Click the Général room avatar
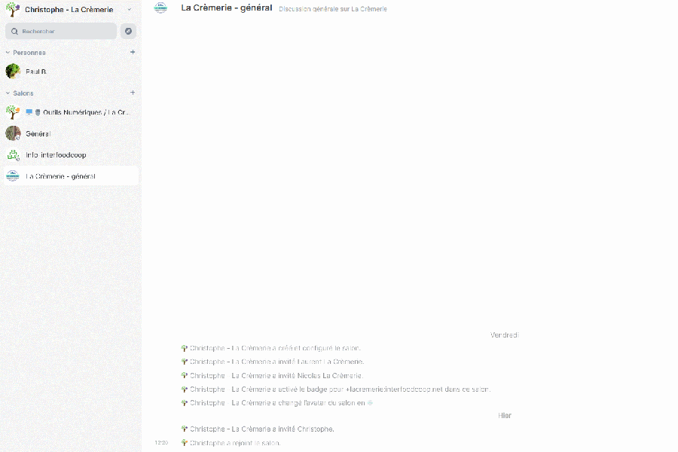 point(12,133)
